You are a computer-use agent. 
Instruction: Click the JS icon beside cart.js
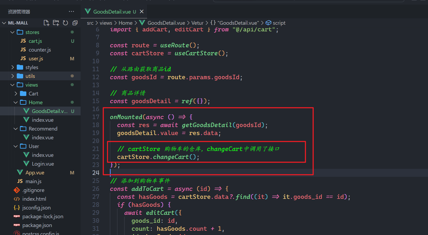coord(23,41)
